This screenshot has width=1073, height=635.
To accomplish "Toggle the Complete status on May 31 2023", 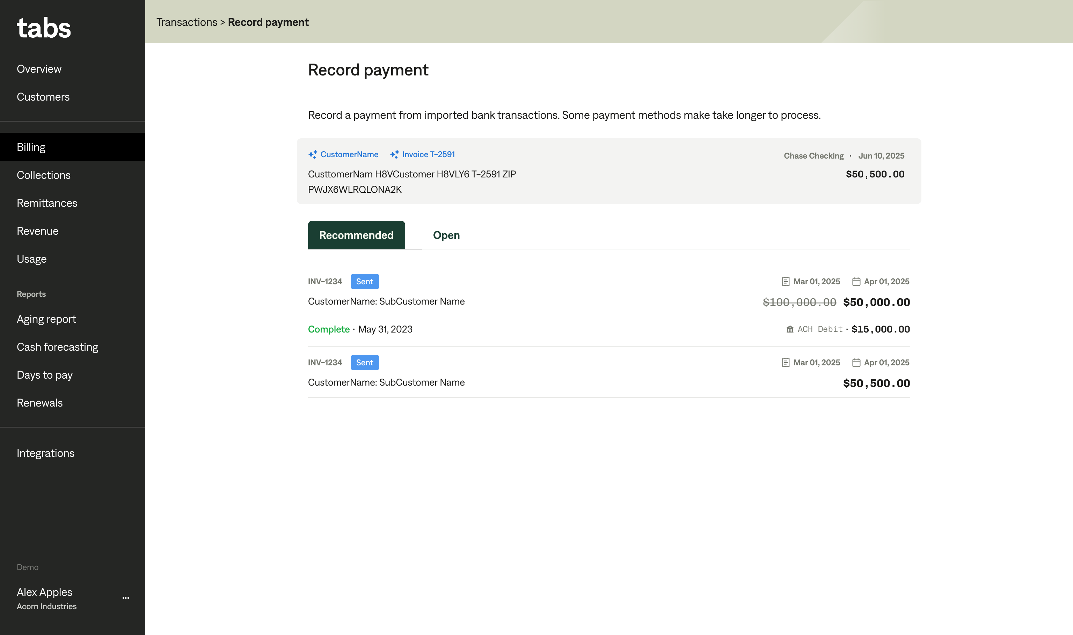I will click(329, 329).
